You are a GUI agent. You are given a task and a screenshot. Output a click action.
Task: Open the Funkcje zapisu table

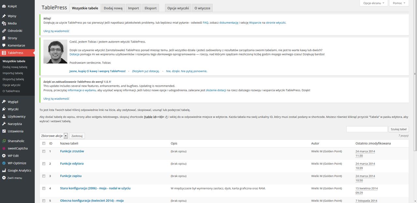71,176
